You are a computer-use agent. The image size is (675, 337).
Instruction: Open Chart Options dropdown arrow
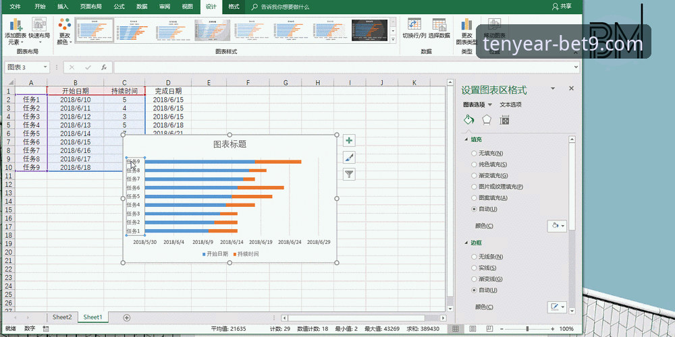[x=490, y=104]
